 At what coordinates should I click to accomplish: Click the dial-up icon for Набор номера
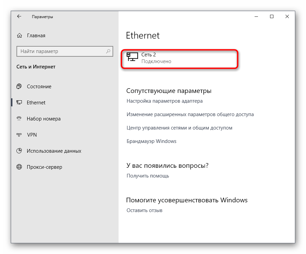point(19,119)
